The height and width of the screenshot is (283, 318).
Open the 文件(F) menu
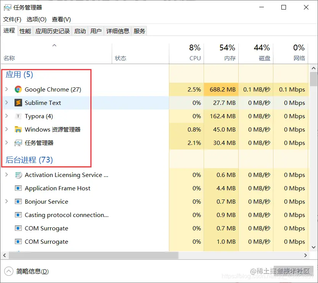12,19
